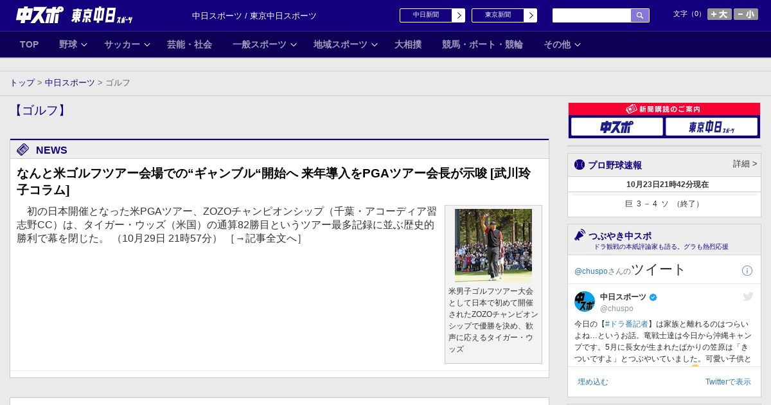Click the Twitter info circle icon
771x405 pixels.
pyautogui.click(x=747, y=271)
